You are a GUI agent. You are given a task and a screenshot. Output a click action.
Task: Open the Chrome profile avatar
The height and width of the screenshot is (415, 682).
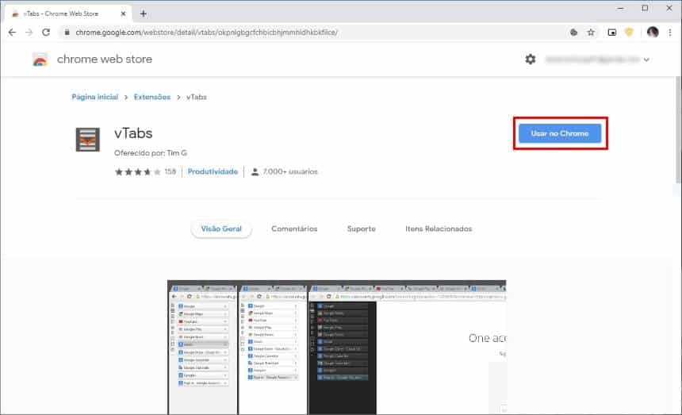pyautogui.click(x=653, y=32)
